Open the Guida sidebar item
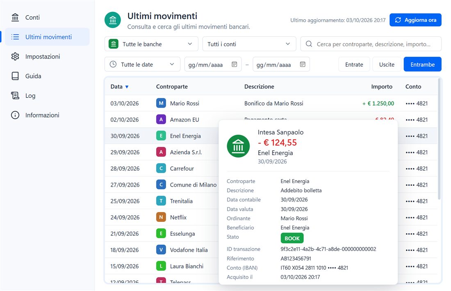This screenshot has width=451, height=291. click(x=47, y=76)
